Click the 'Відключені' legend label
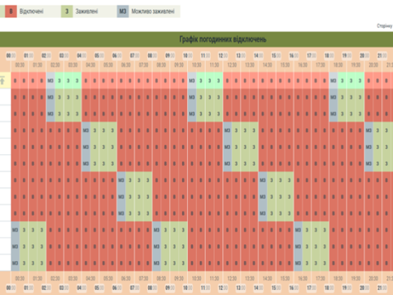The height and width of the screenshot is (295, 393). point(31,11)
